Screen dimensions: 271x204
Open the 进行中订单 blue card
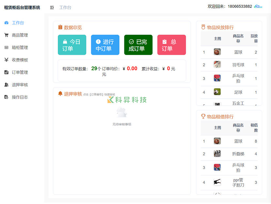pyautogui.click(x=105, y=45)
